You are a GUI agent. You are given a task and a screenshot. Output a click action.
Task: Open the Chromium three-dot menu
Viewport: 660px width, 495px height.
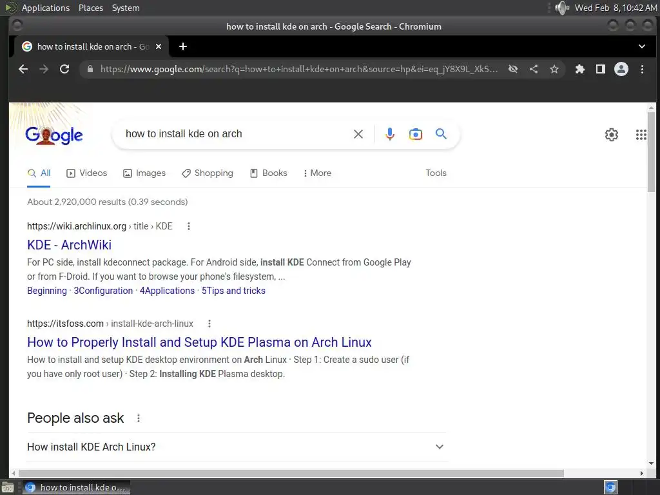[642, 69]
